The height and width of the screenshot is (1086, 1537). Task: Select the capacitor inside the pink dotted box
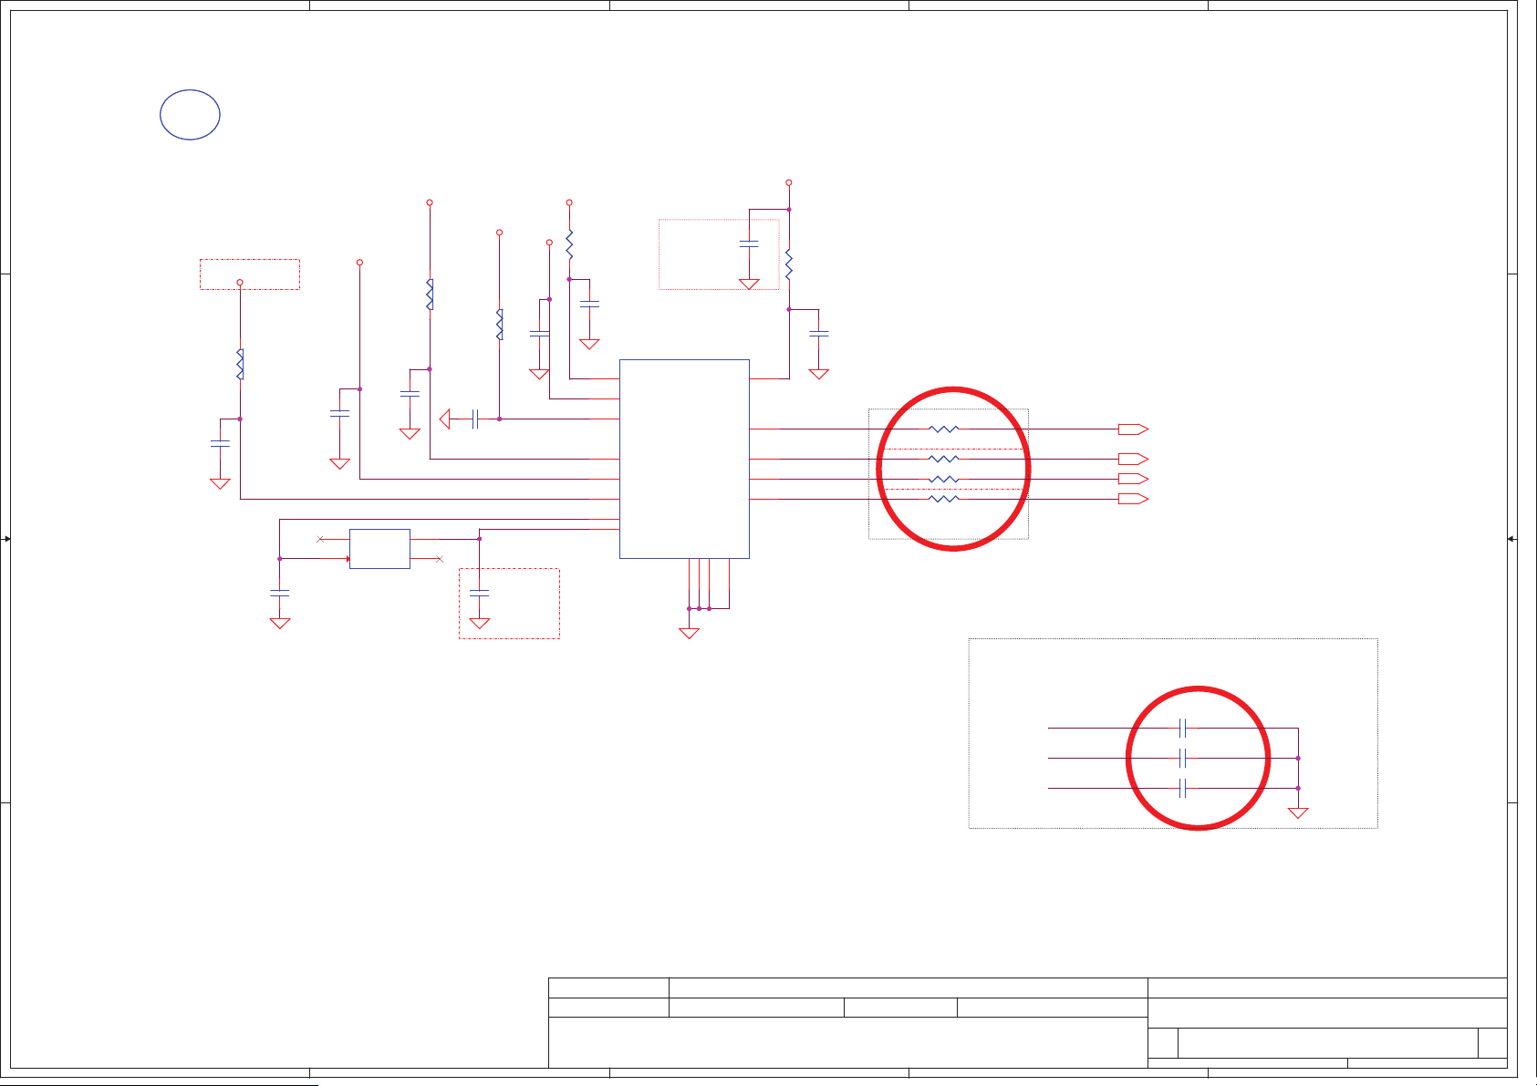pyautogui.click(x=749, y=244)
